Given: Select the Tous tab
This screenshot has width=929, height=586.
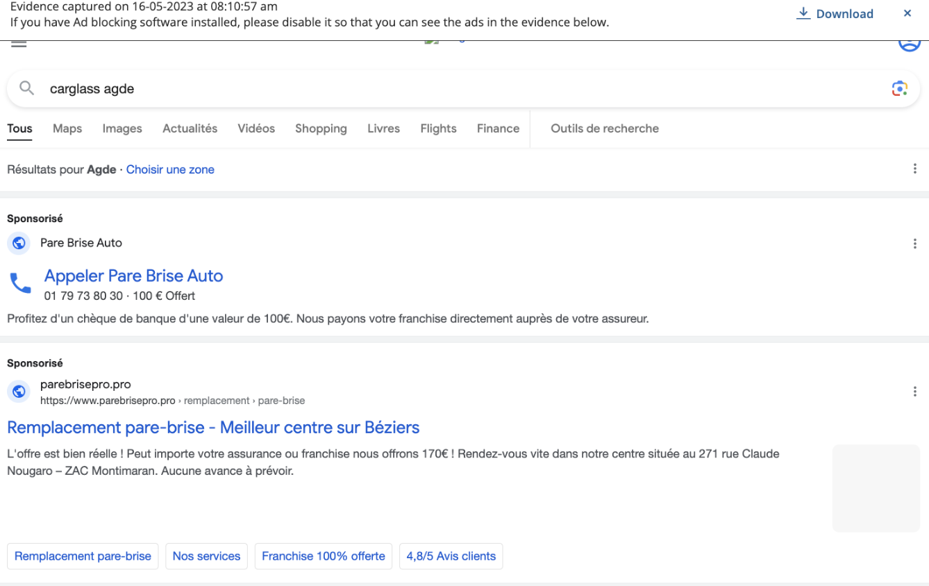Looking at the screenshot, I should pos(19,128).
